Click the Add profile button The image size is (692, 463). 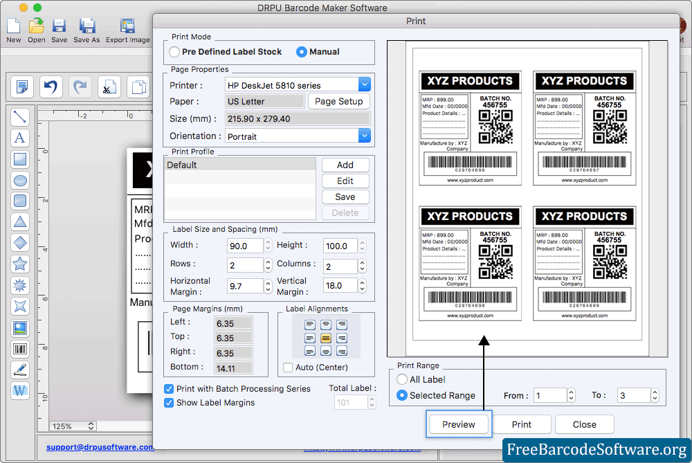point(345,165)
